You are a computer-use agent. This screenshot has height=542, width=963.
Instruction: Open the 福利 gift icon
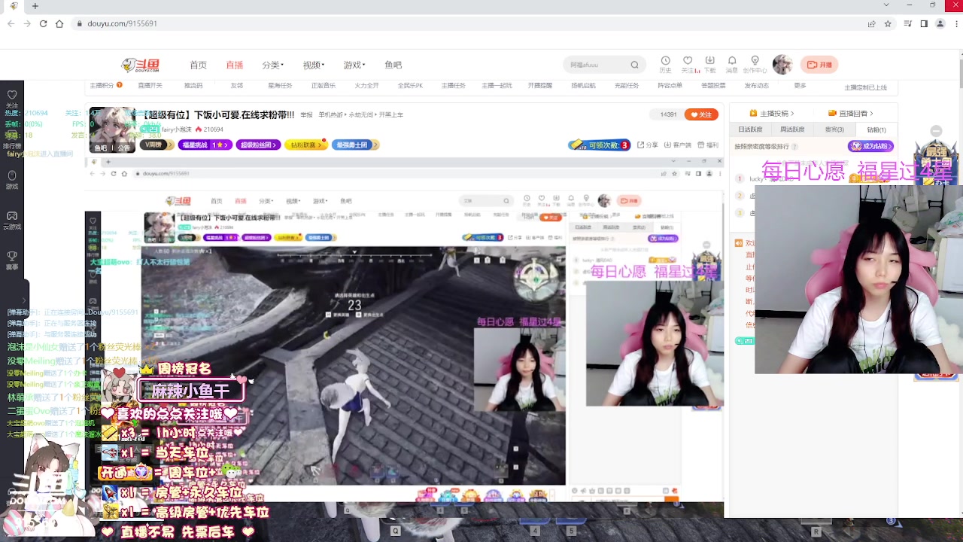708,145
